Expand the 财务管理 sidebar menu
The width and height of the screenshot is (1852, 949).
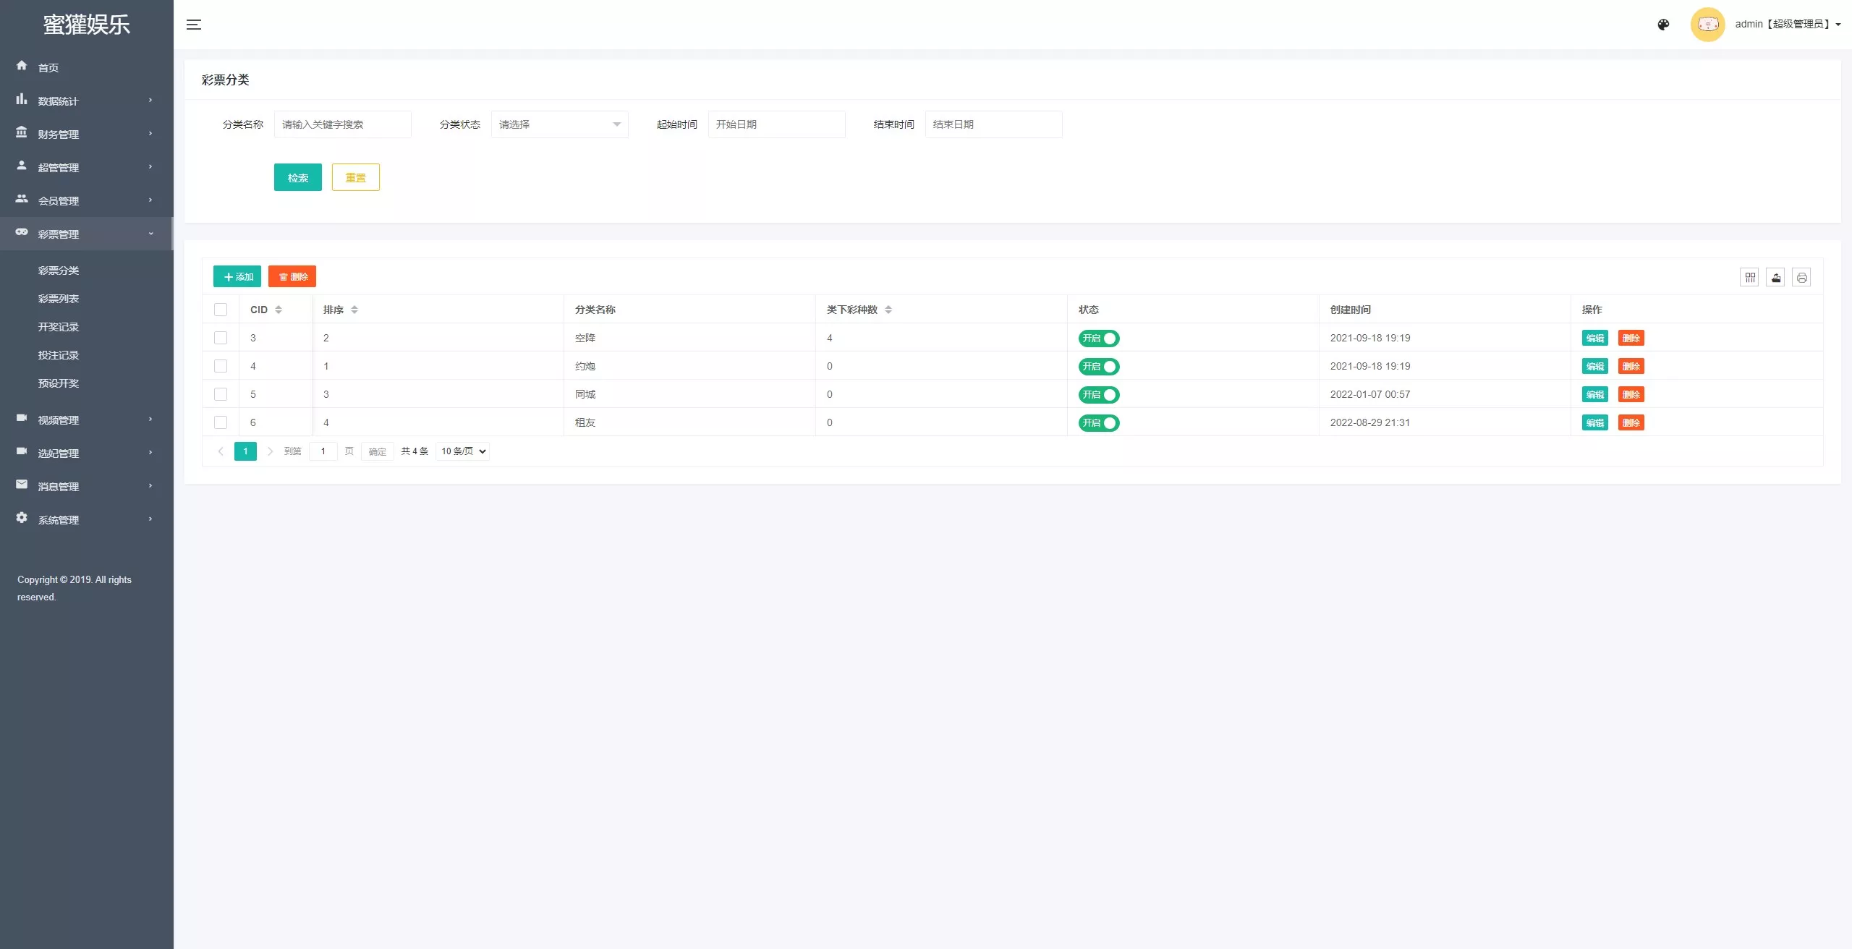[x=86, y=134]
